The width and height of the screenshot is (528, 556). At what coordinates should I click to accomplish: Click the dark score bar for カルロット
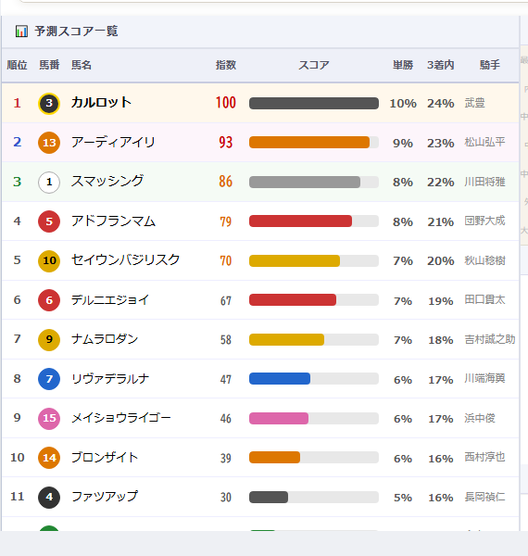[x=314, y=103]
